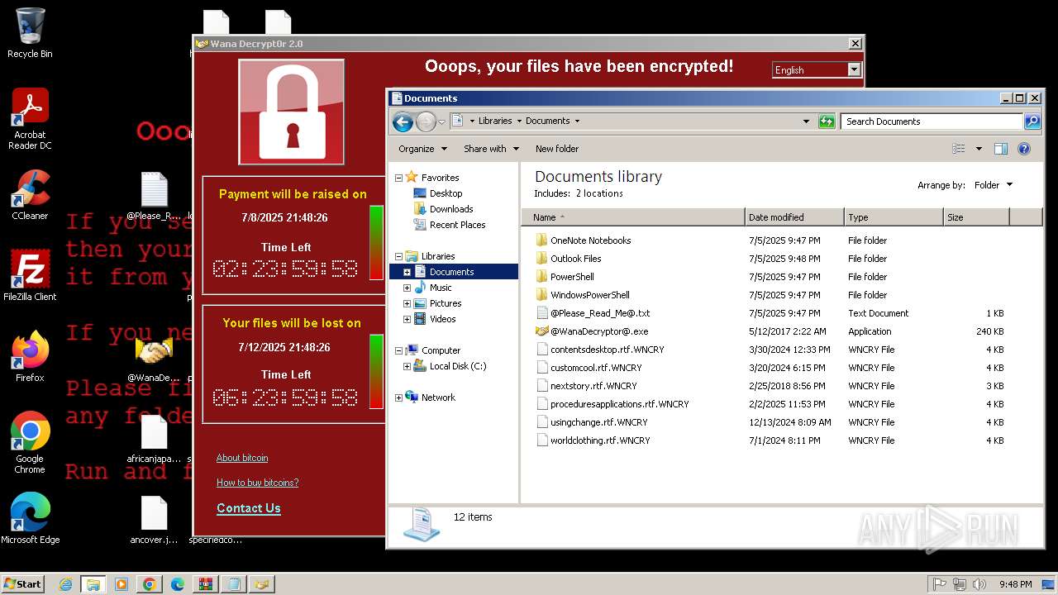Click the Libraries segment in address bar
The height and width of the screenshot is (595, 1058).
tap(495, 121)
